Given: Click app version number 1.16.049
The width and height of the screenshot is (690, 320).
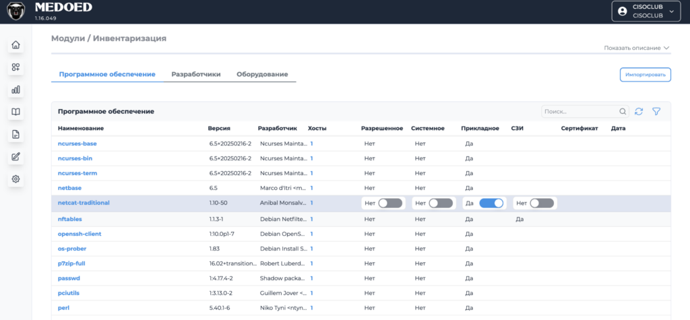Looking at the screenshot, I should [45, 18].
